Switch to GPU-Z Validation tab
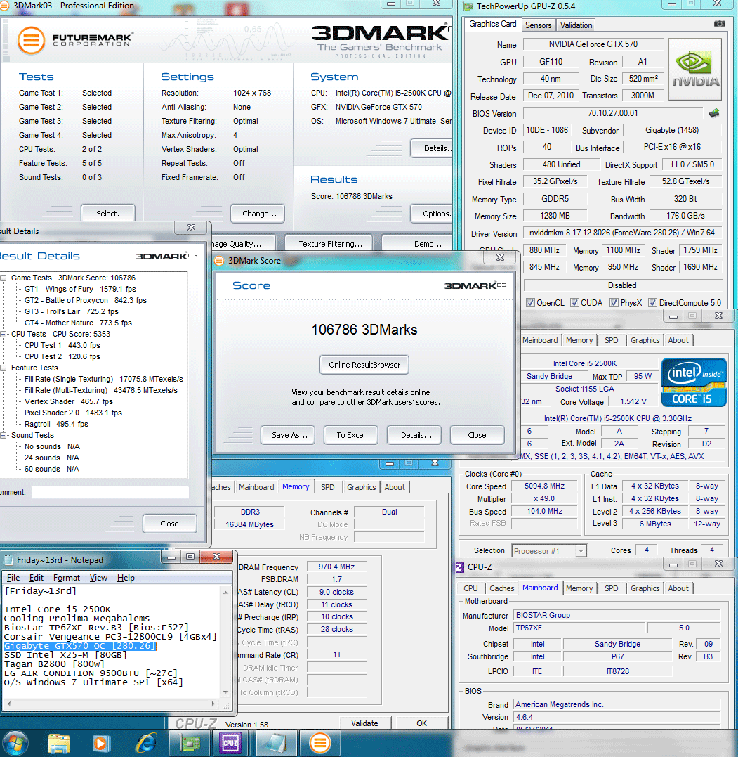738x757 pixels. click(576, 25)
